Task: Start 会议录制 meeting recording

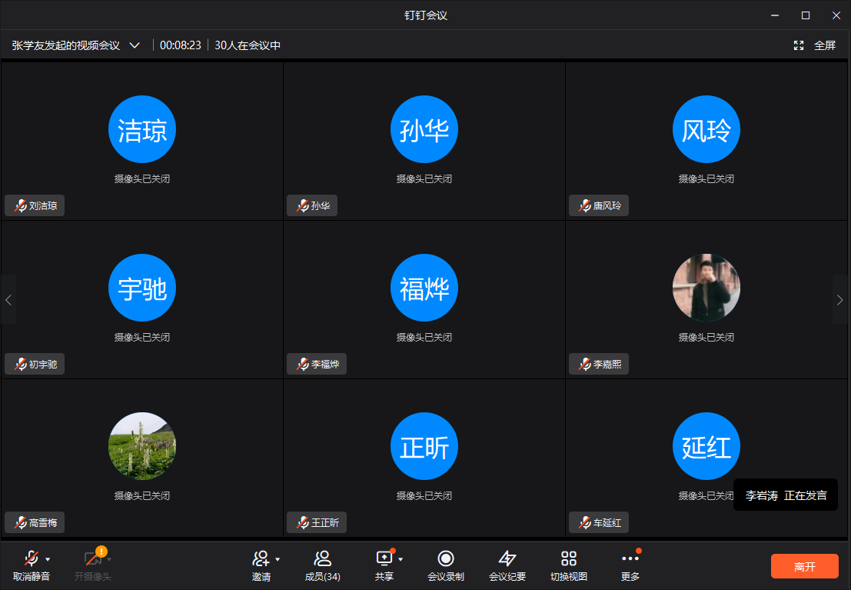Action: click(x=446, y=566)
